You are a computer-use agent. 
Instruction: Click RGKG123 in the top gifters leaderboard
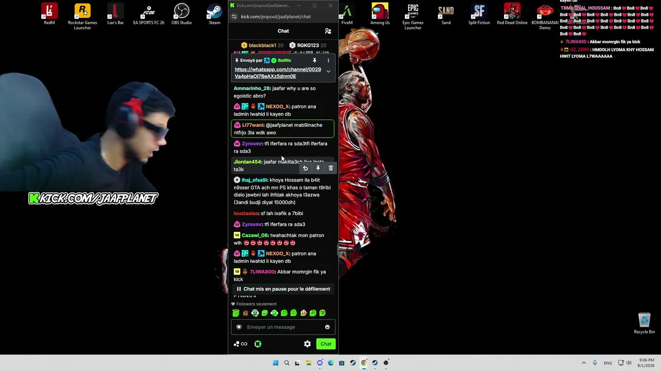308,45
